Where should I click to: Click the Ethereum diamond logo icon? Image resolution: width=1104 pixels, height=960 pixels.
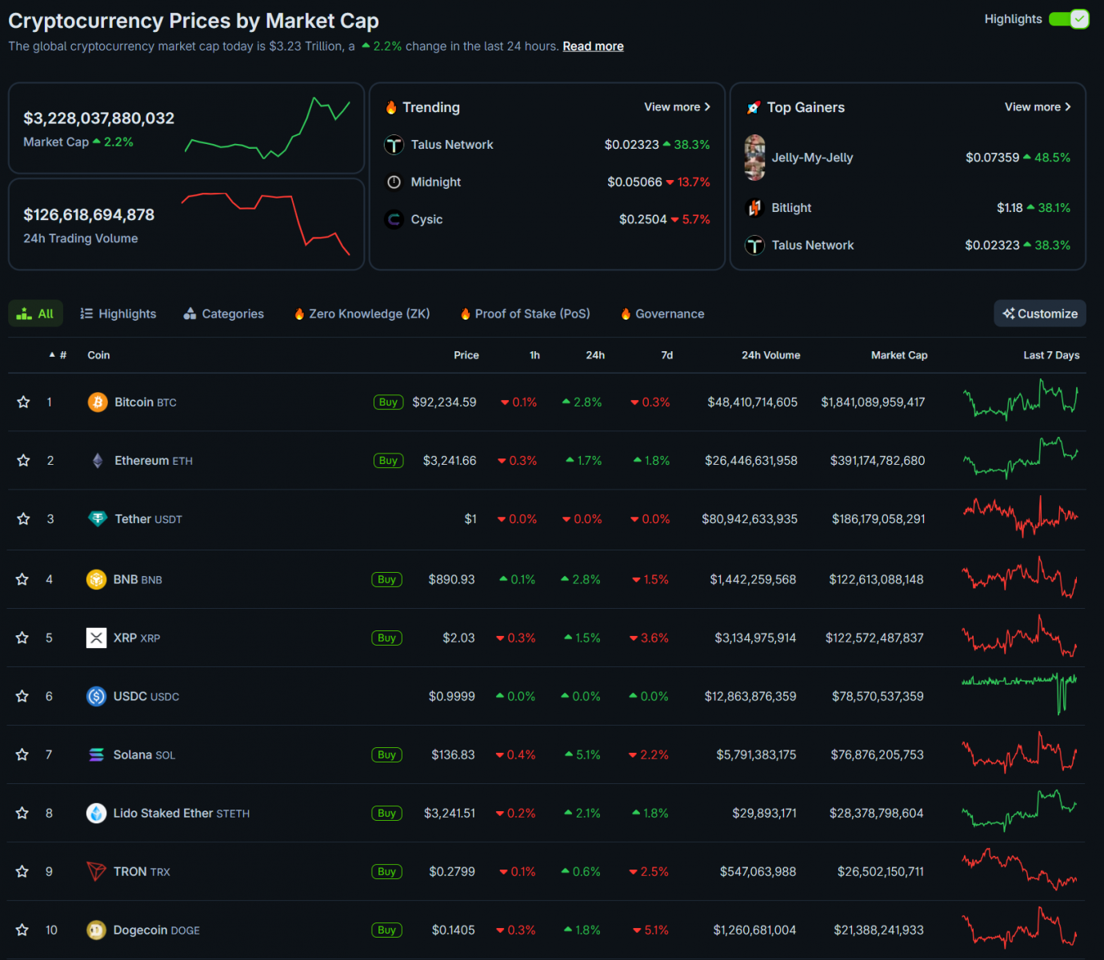tap(98, 461)
